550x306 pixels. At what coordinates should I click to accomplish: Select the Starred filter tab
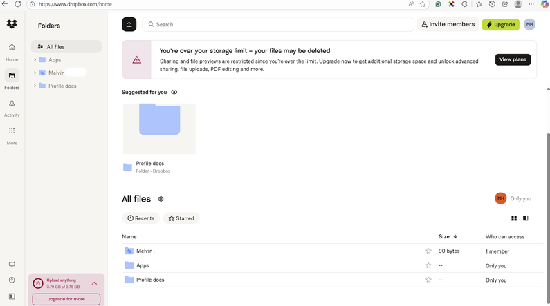pyautogui.click(x=181, y=218)
